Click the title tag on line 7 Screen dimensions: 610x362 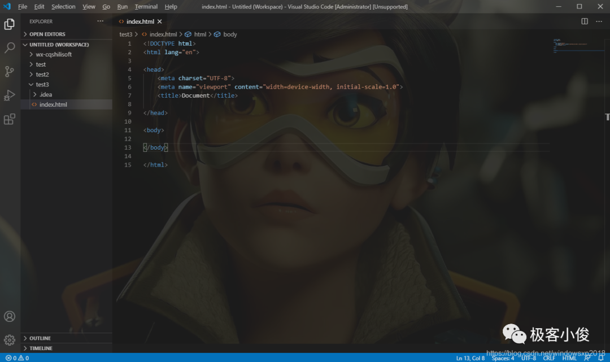pyautogui.click(x=197, y=95)
